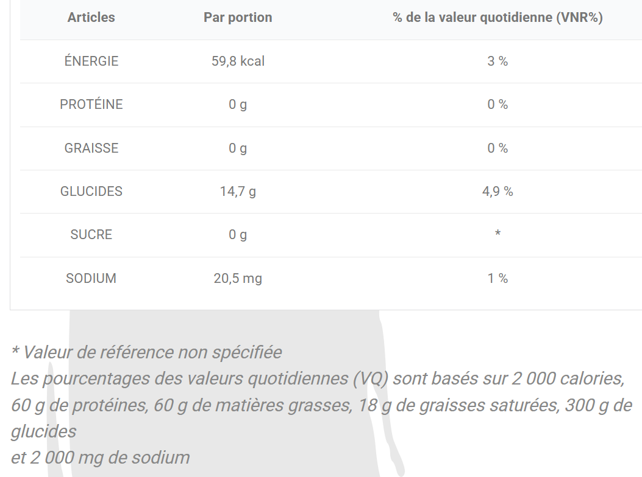Viewport: 642px width, 477px height.
Task: Click the Articles column header
Action: [x=91, y=18]
